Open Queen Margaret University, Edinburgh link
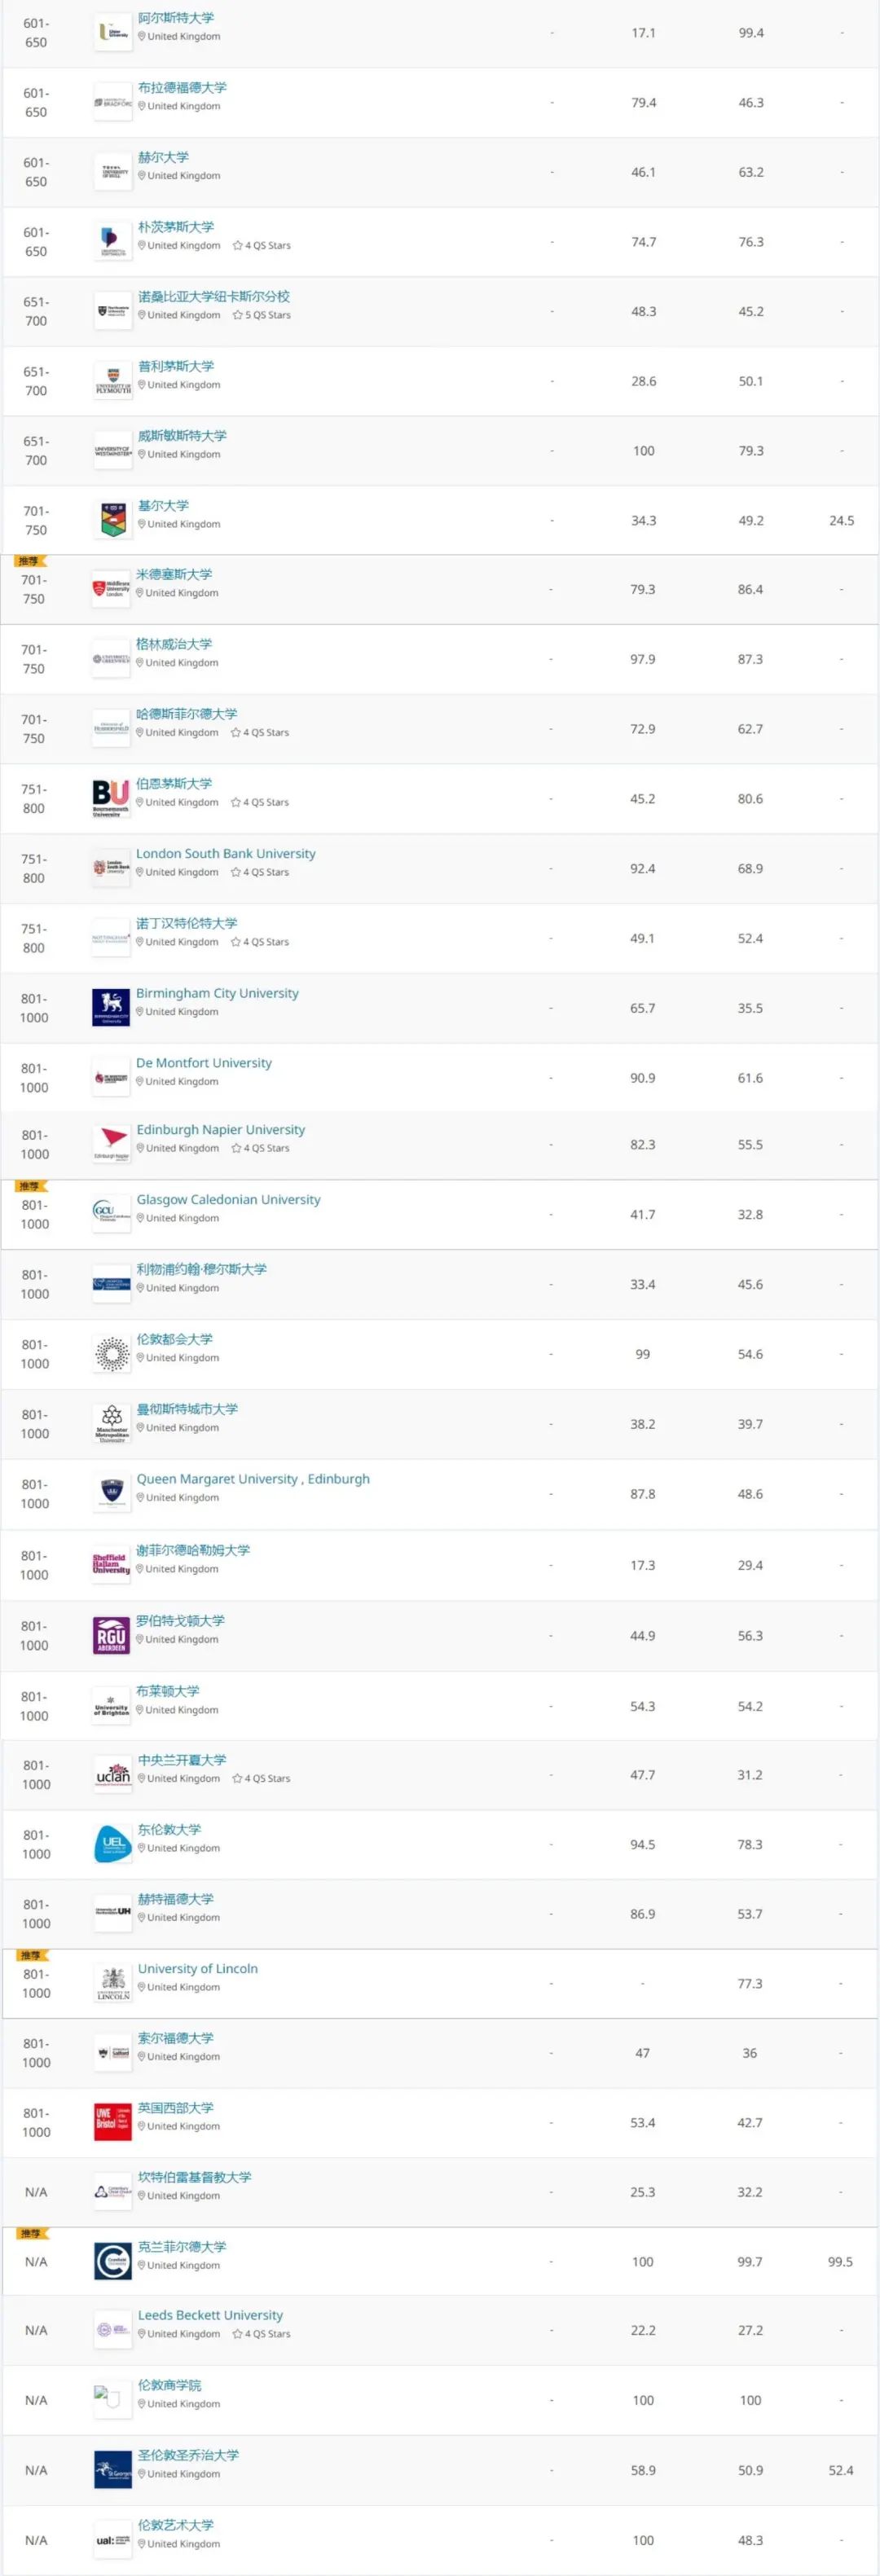 [x=253, y=1478]
